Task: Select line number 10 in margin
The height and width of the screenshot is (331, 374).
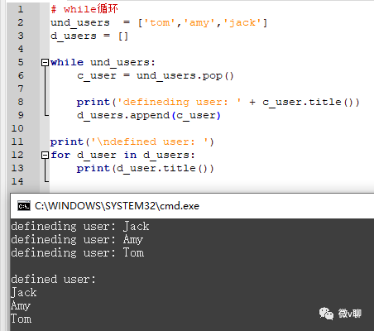Action: [17, 128]
